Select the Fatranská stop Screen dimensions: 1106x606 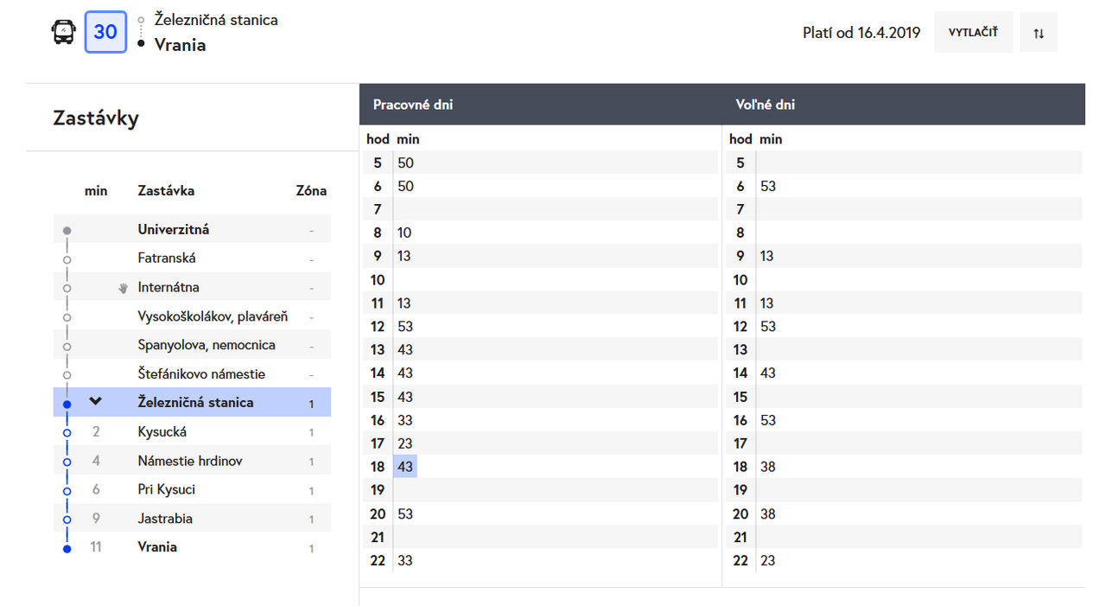coord(167,258)
